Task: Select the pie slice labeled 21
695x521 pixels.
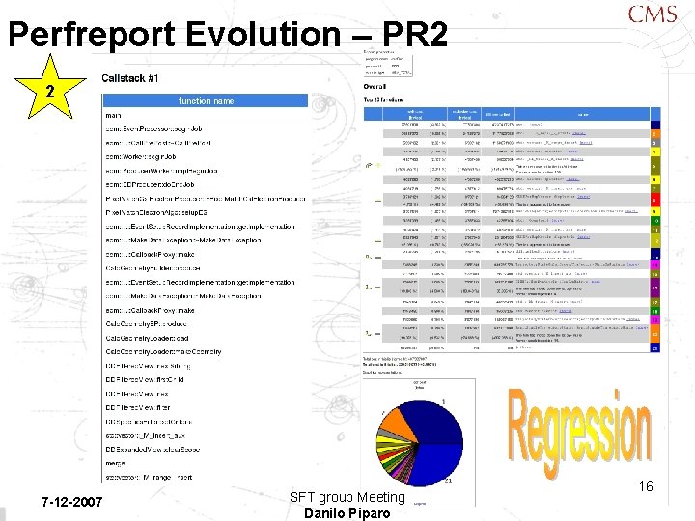Action: [436, 464]
